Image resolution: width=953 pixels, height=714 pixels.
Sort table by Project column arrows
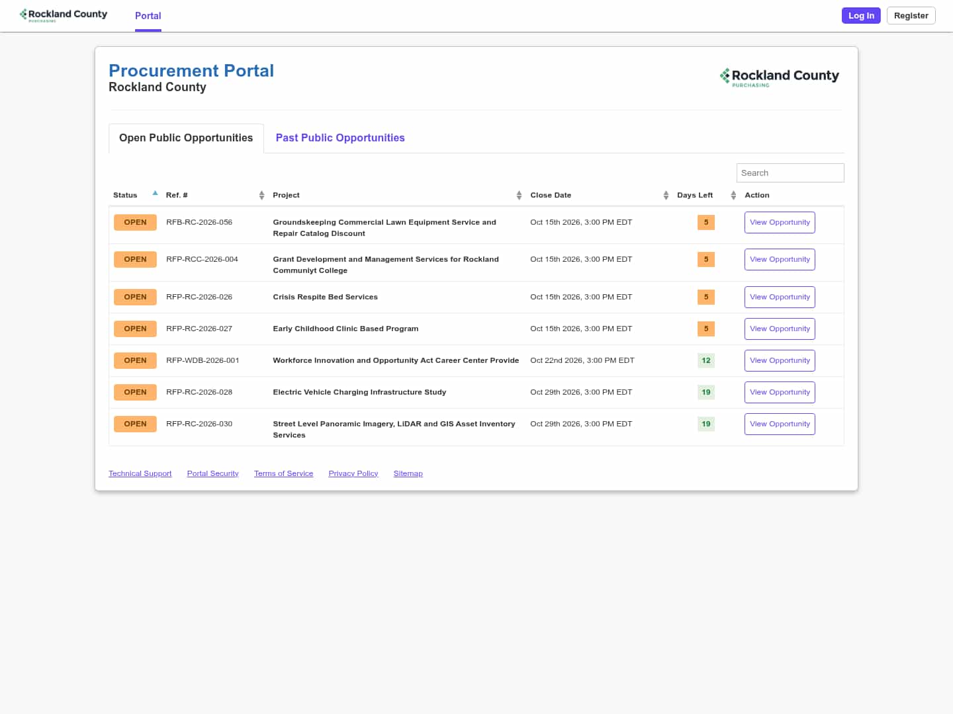pos(519,195)
